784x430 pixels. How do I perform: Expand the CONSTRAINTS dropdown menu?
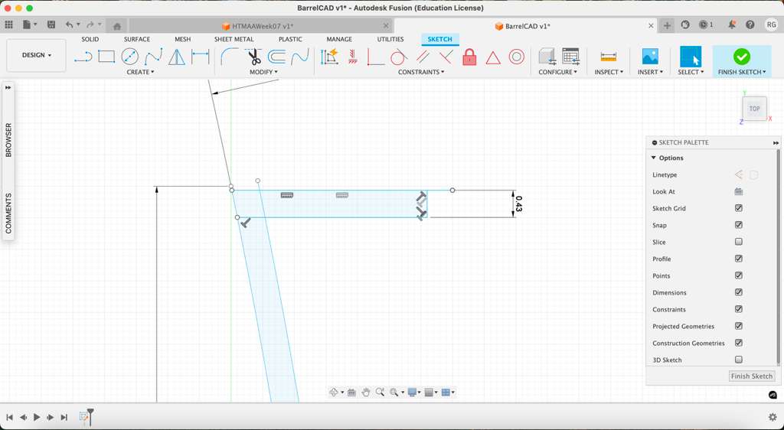pos(420,72)
